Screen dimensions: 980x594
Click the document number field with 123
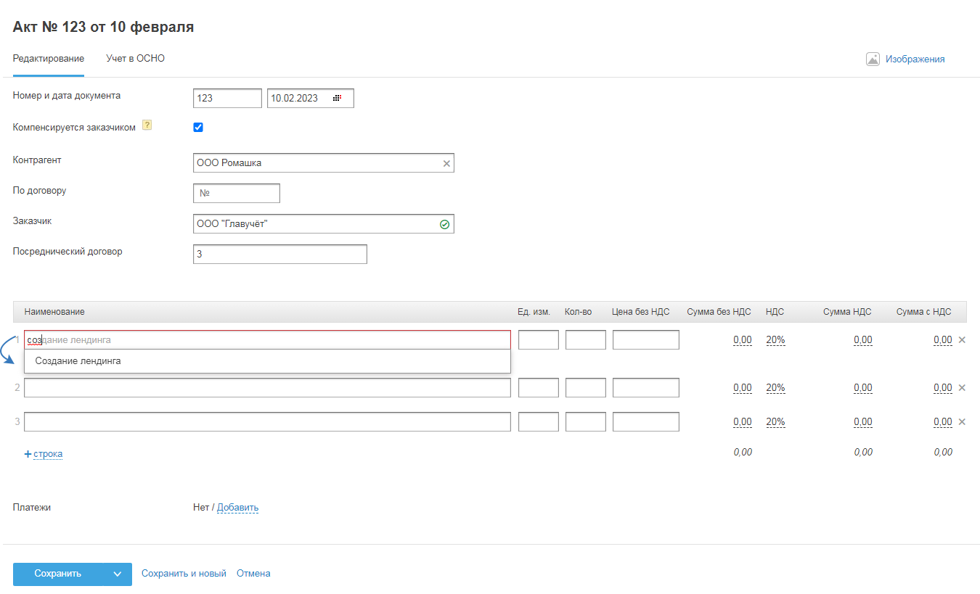(227, 98)
